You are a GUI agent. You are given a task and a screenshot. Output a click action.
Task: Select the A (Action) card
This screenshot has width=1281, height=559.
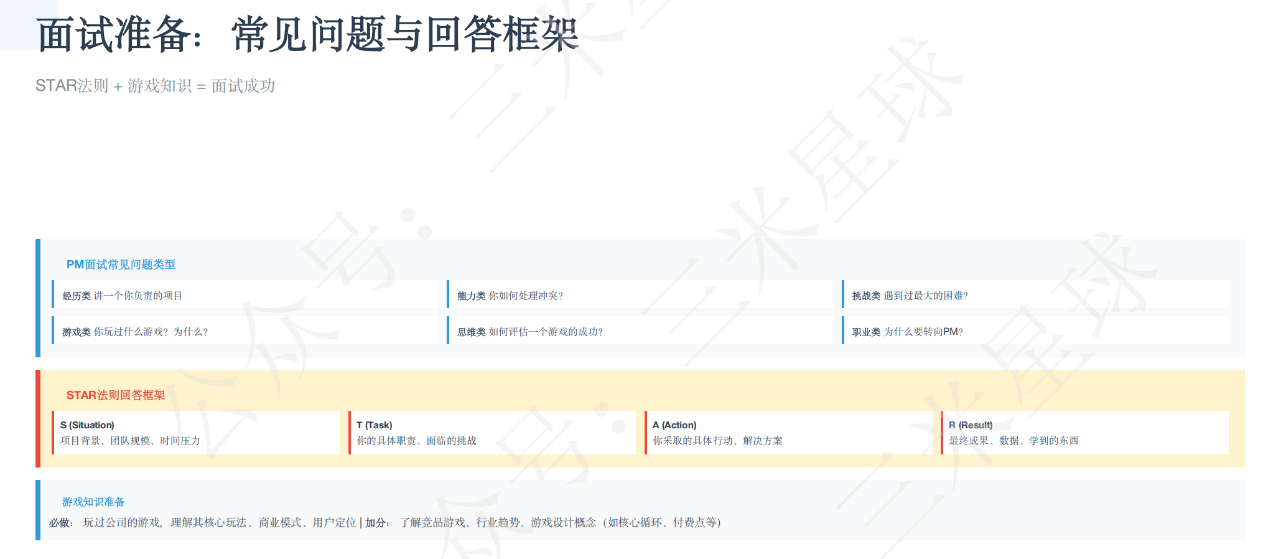tap(788, 433)
